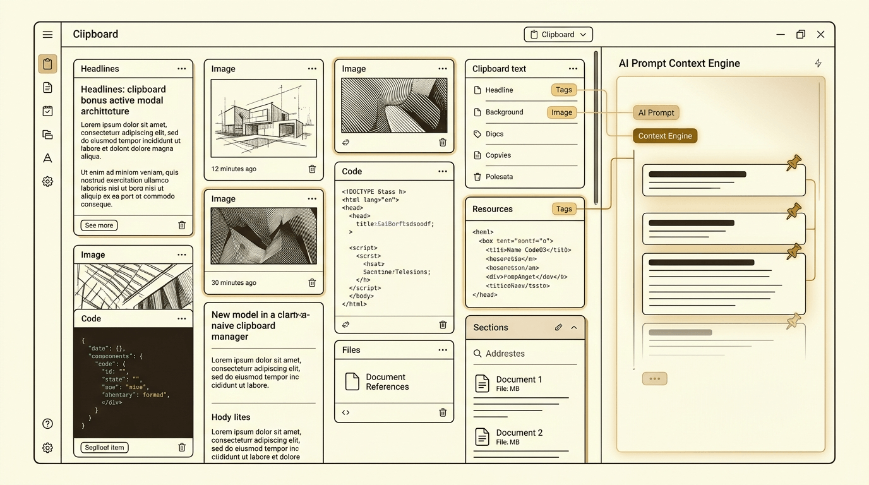Viewport: 869px width, 485px height.
Task: Edit Sections with the pencil icon
Action: tap(558, 328)
